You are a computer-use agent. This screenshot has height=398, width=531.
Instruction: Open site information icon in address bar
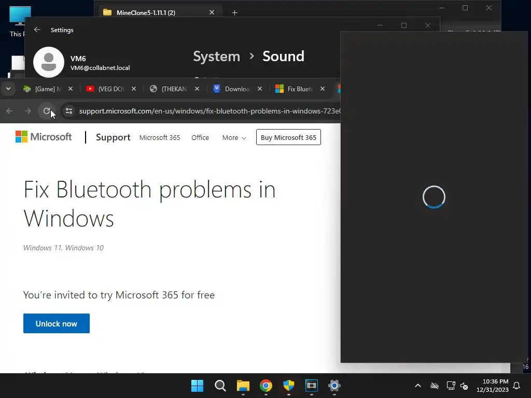click(69, 111)
